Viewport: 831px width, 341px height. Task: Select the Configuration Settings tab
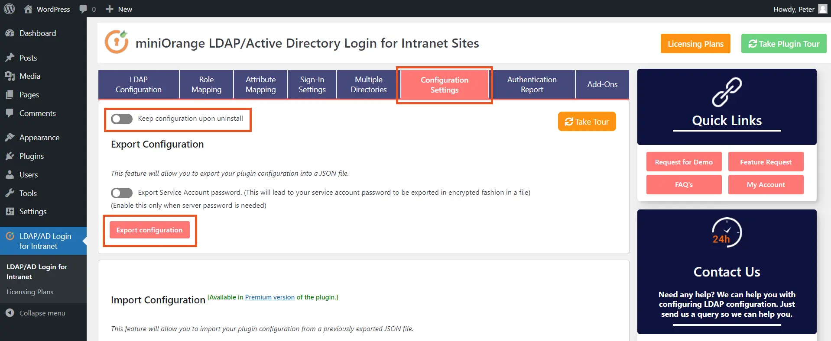(445, 85)
